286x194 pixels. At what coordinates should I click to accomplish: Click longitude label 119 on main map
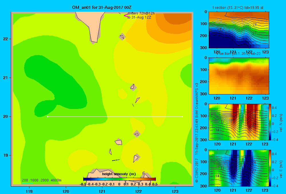click(29, 191)
